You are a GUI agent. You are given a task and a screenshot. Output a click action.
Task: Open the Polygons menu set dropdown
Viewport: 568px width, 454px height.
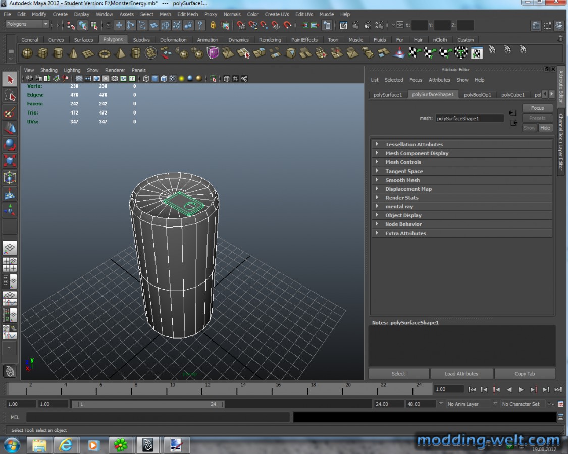[x=27, y=24]
